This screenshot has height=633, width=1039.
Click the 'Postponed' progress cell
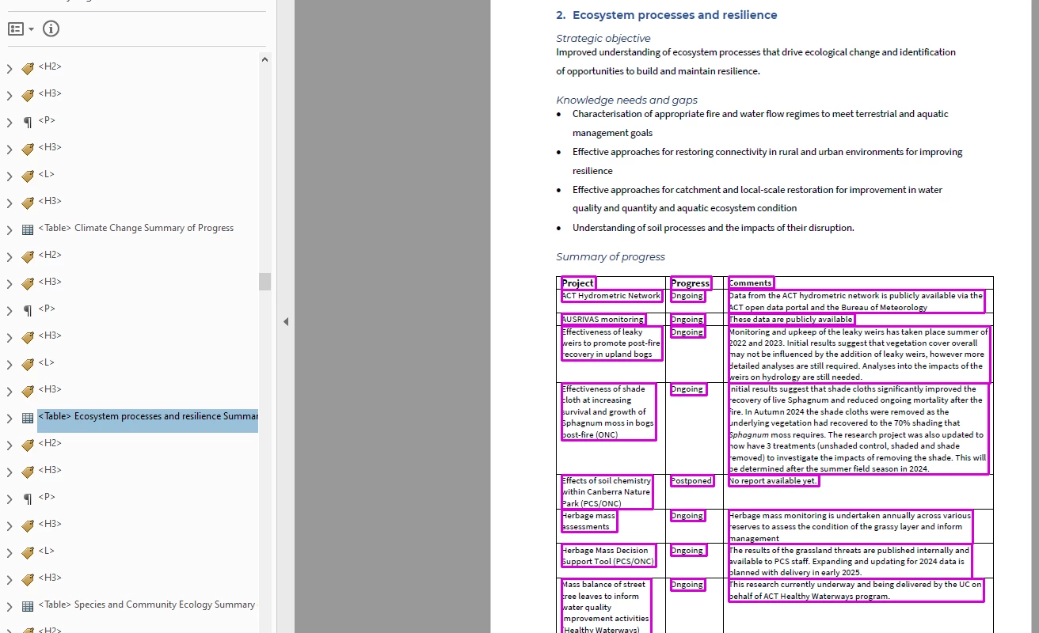692,480
